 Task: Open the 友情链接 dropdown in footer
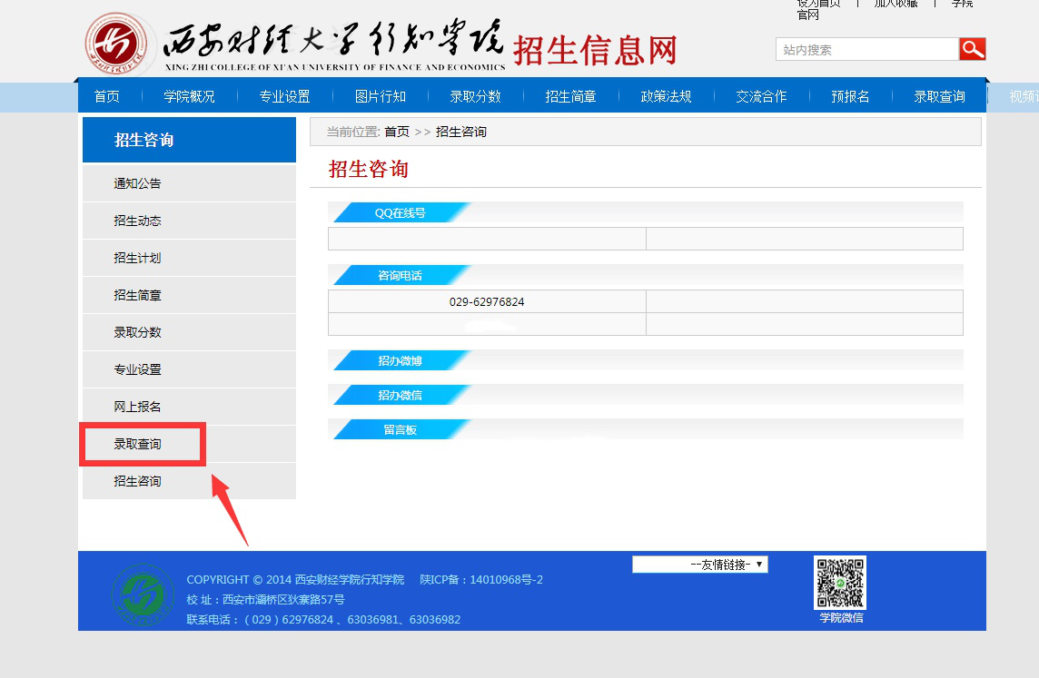click(699, 565)
